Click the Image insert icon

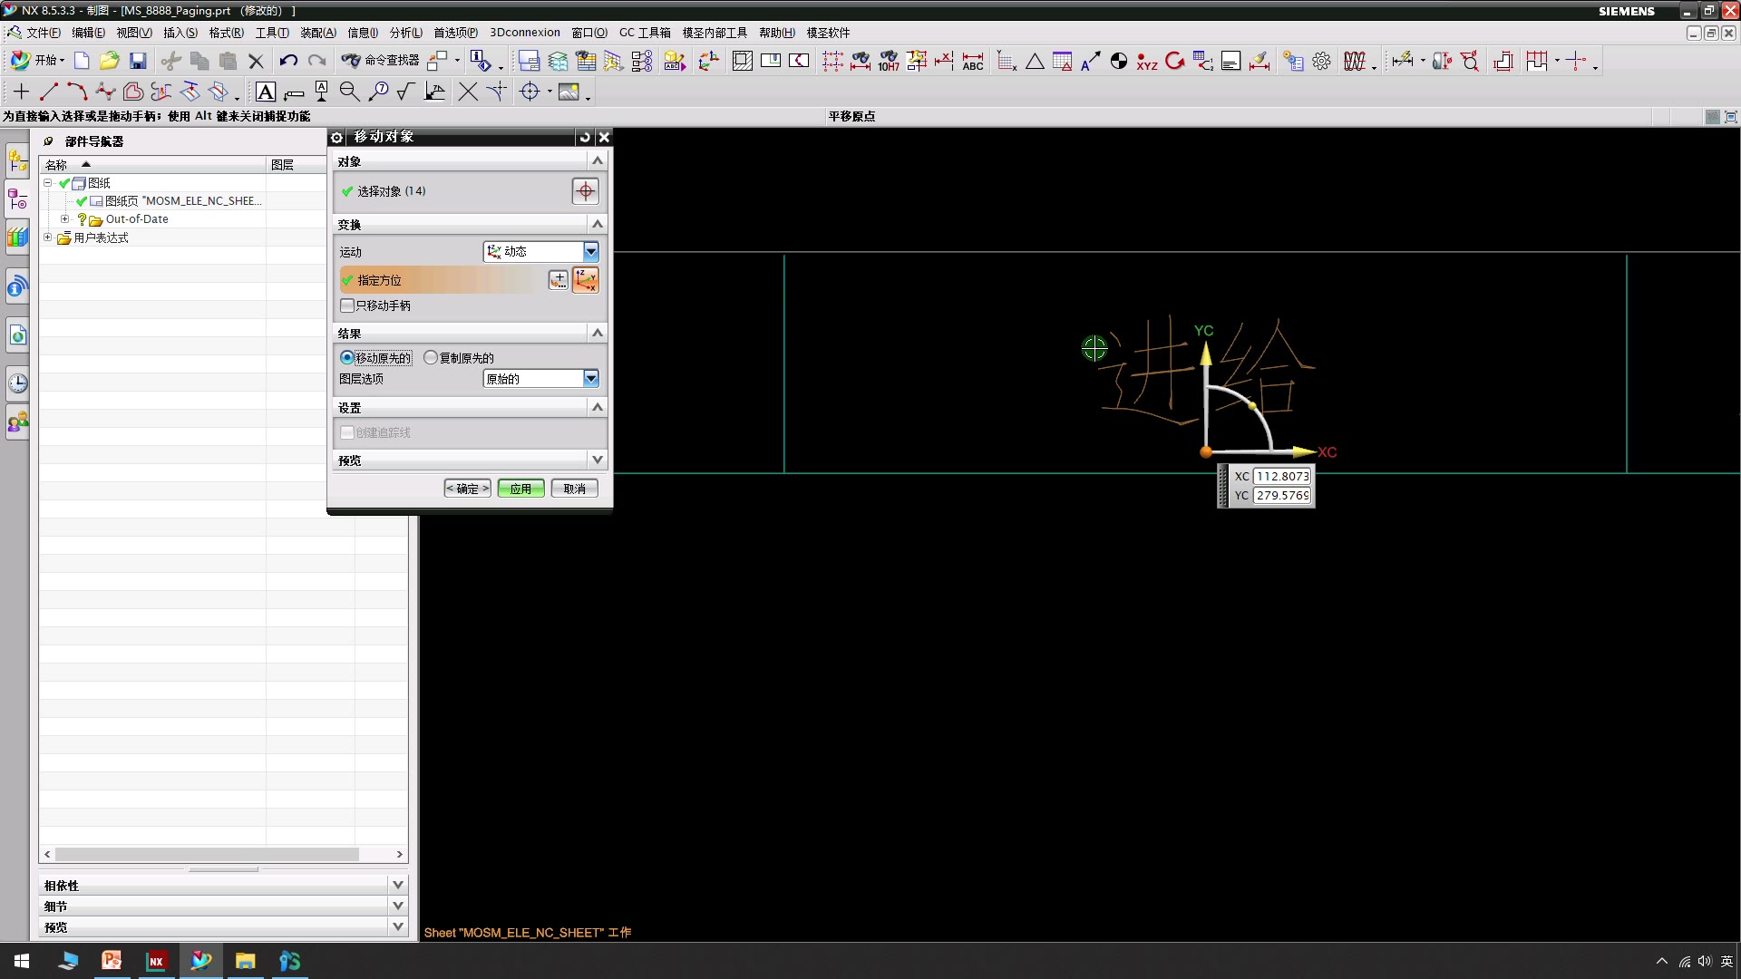[x=569, y=92]
